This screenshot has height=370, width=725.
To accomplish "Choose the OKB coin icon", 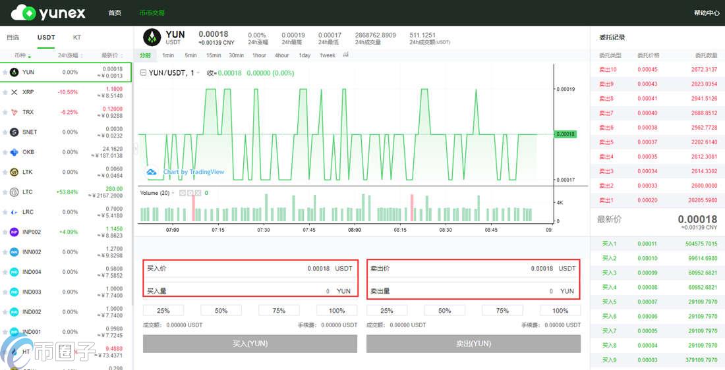I will [x=14, y=152].
